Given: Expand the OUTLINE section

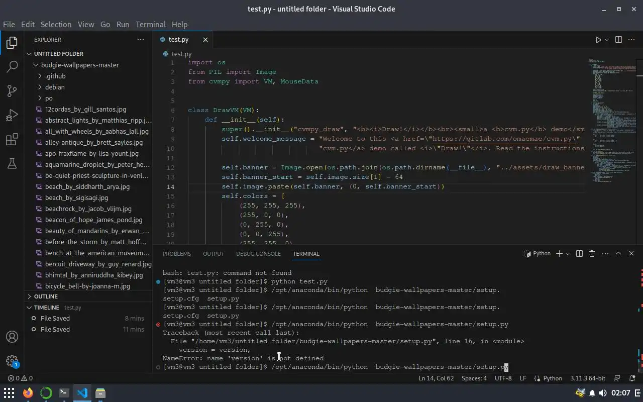Looking at the screenshot, I should click(88, 296).
